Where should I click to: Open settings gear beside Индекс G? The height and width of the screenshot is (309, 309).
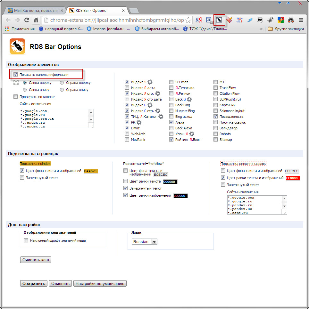(150, 105)
